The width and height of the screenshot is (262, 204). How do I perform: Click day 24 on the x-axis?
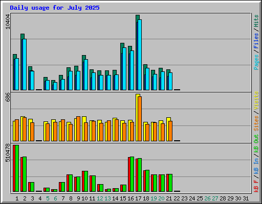pos(192,198)
